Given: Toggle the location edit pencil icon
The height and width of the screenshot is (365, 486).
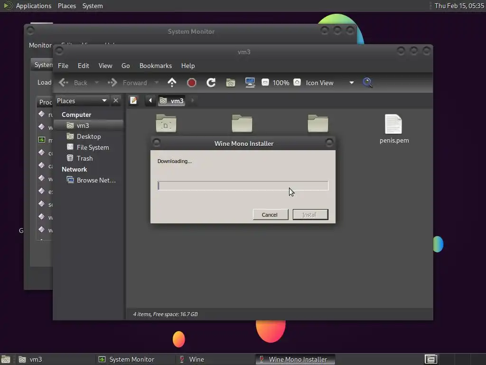Looking at the screenshot, I should [x=133, y=101].
